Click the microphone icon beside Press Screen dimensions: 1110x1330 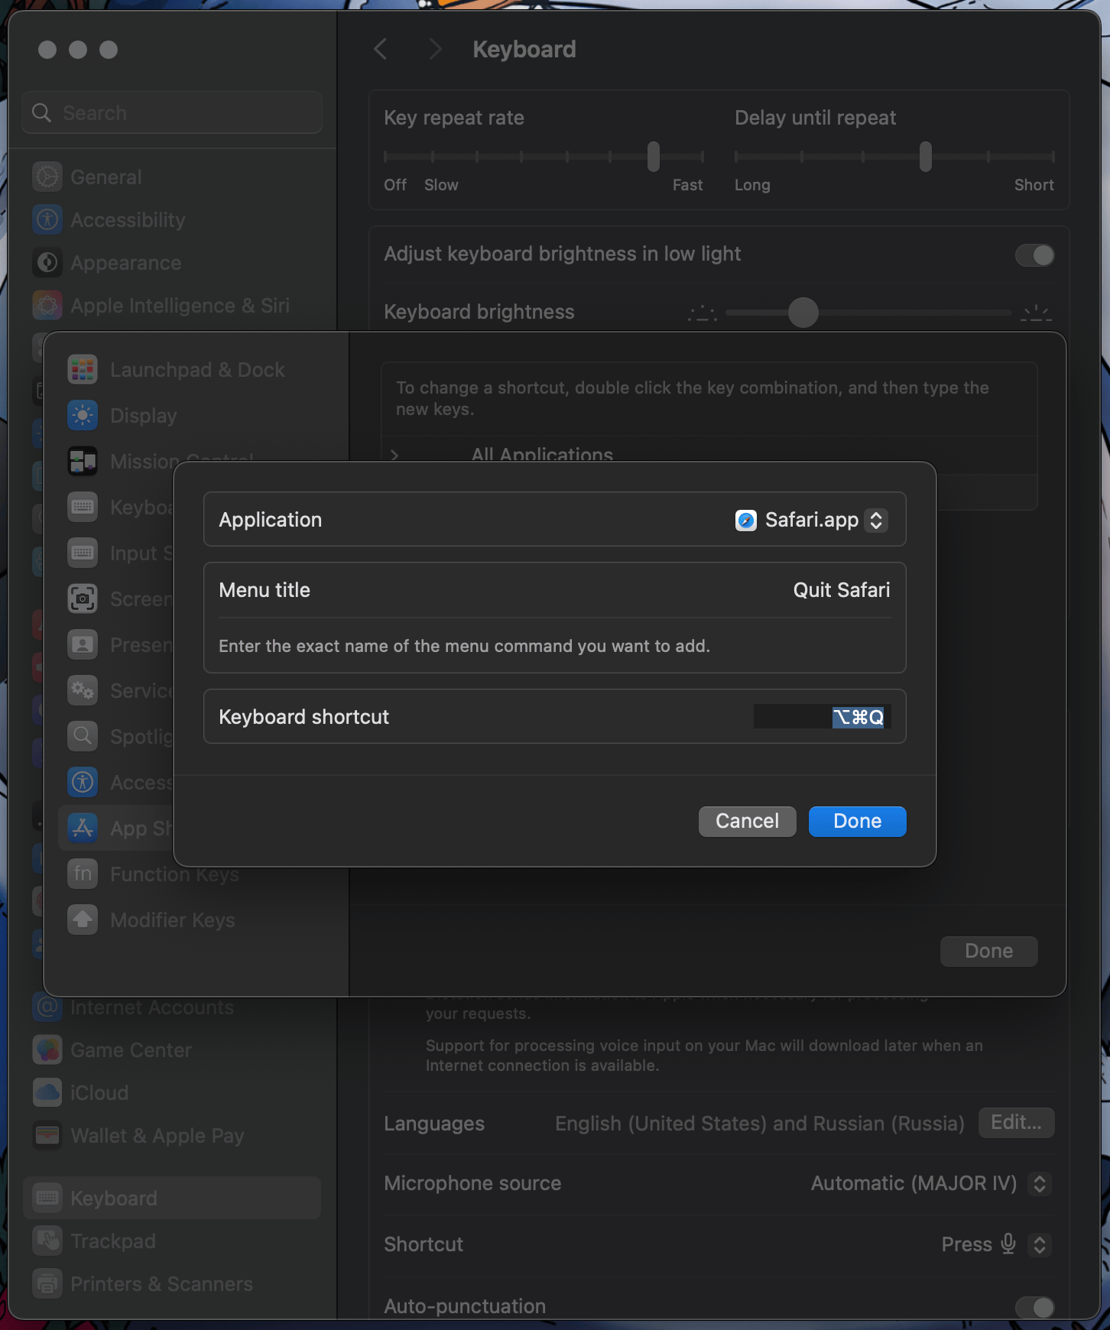(1008, 1244)
